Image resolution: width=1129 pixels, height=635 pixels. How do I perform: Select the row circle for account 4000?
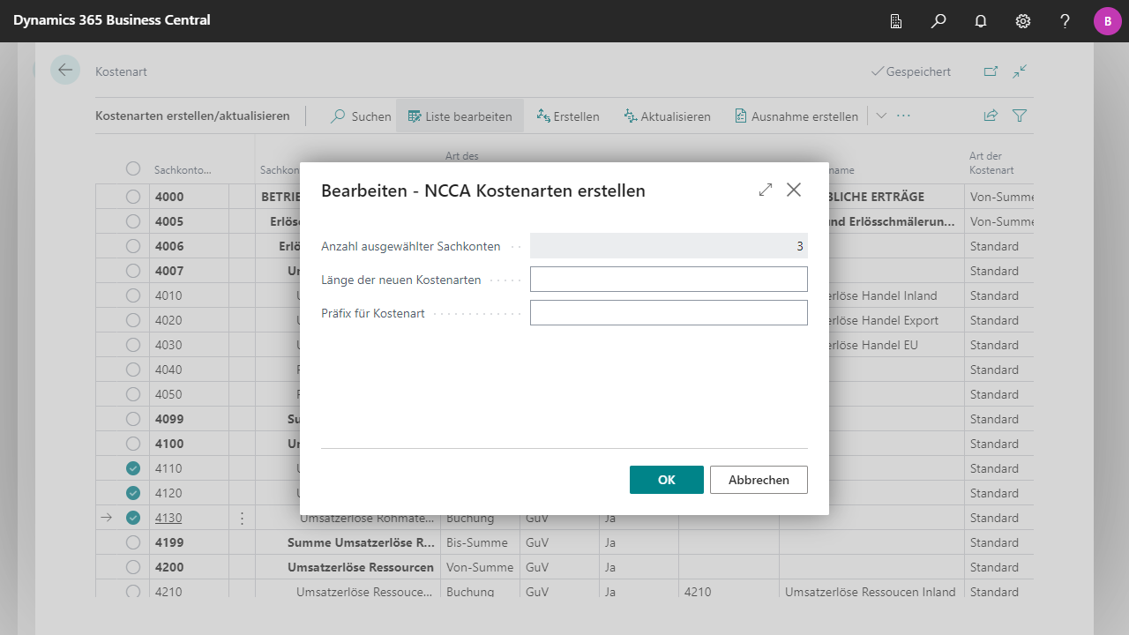[x=133, y=197]
